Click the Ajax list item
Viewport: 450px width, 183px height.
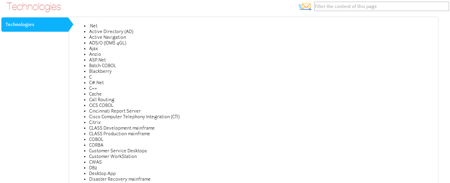[93, 49]
